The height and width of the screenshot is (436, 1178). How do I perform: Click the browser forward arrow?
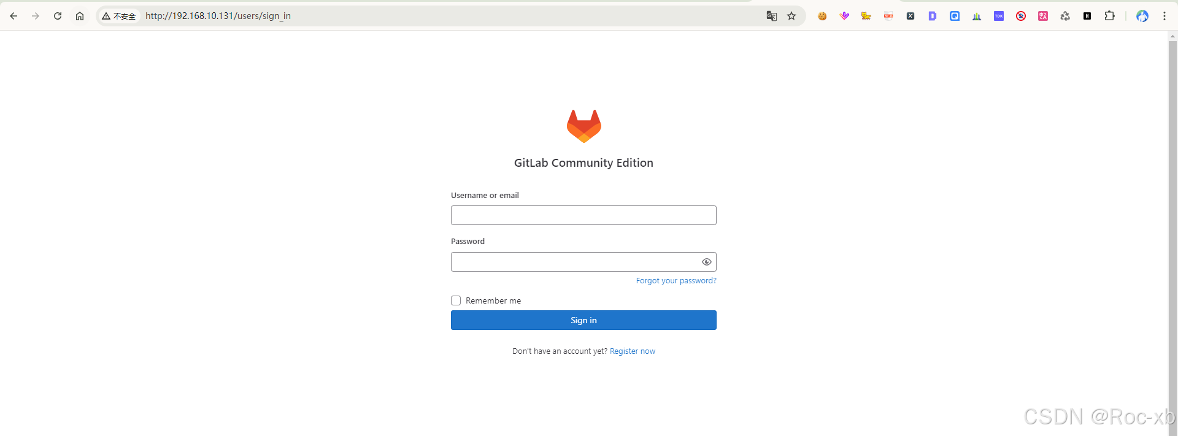(36, 16)
